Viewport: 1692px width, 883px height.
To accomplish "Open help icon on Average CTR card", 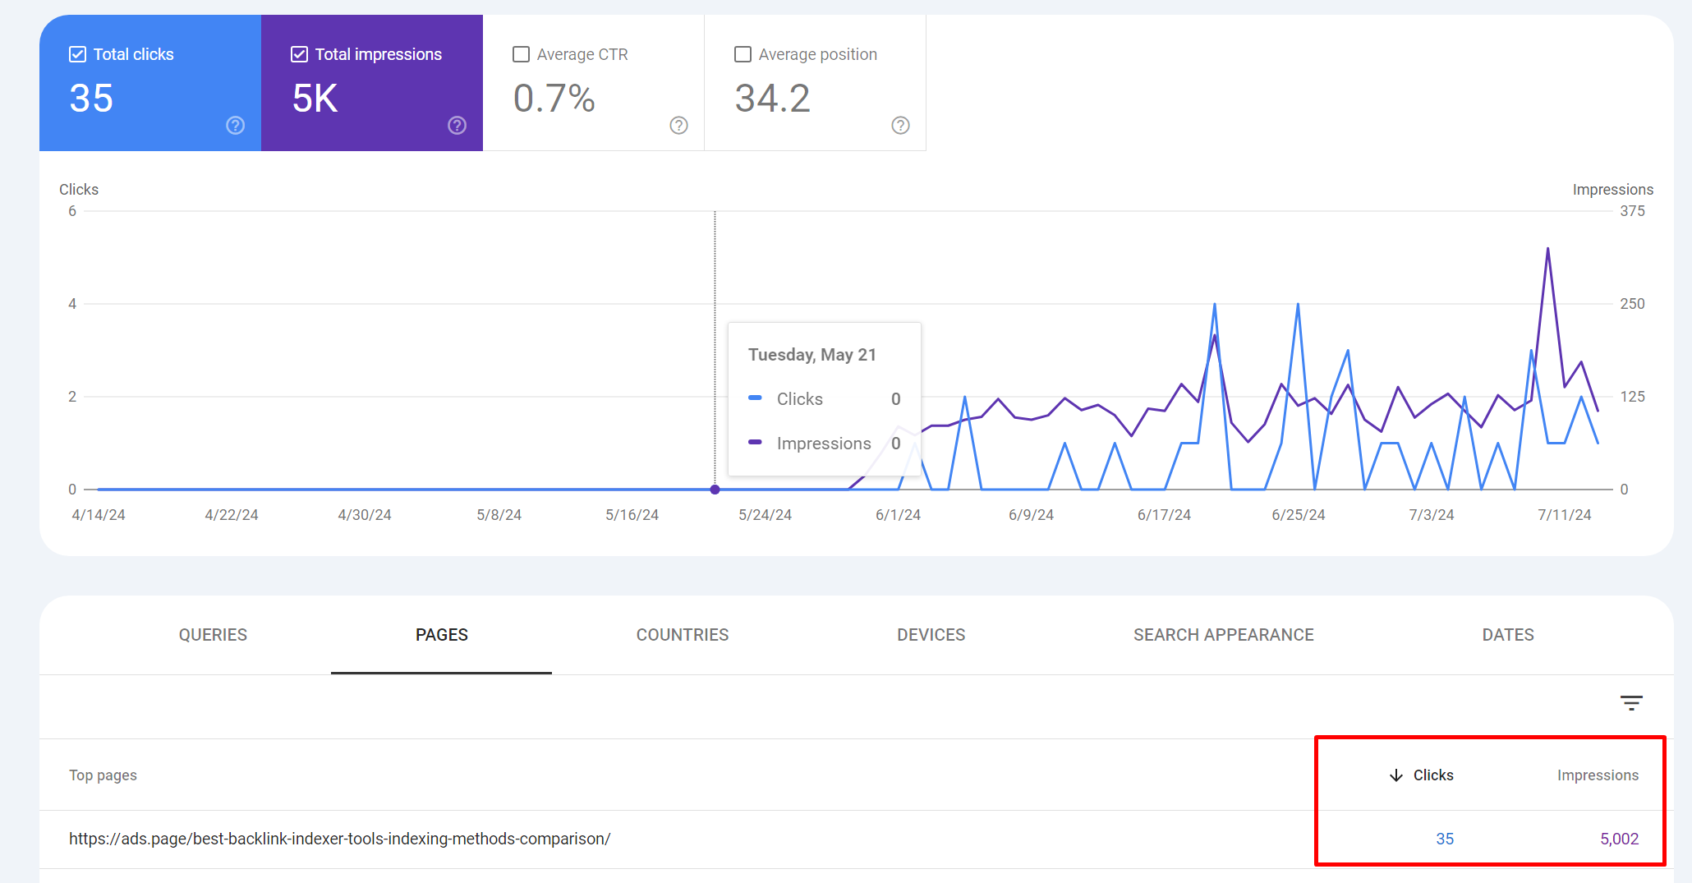I will (x=679, y=126).
